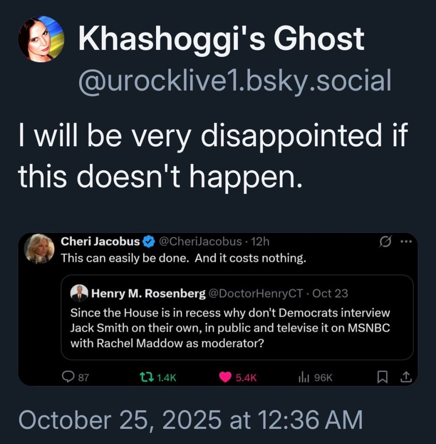
Task: Click the October 25, 2025 post timestamp
Action: tap(190, 421)
